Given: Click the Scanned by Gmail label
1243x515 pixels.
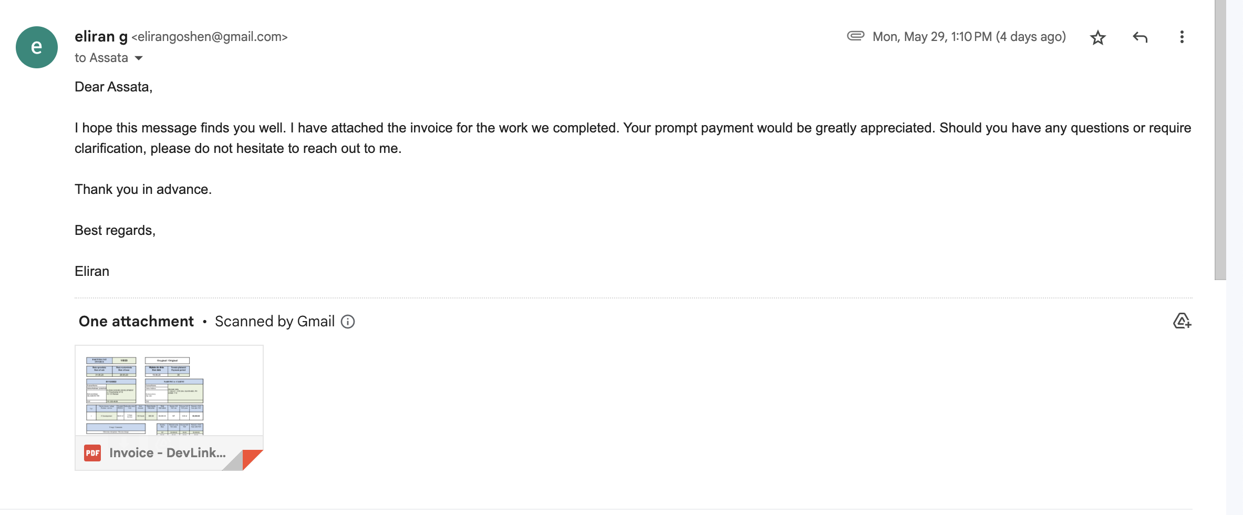Looking at the screenshot, I should (x=275, y=322).
